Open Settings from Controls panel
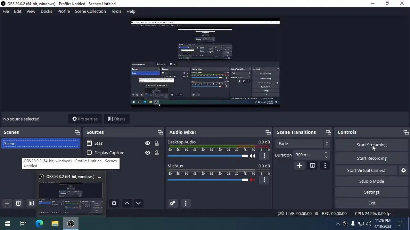 [x=372, y=192]
